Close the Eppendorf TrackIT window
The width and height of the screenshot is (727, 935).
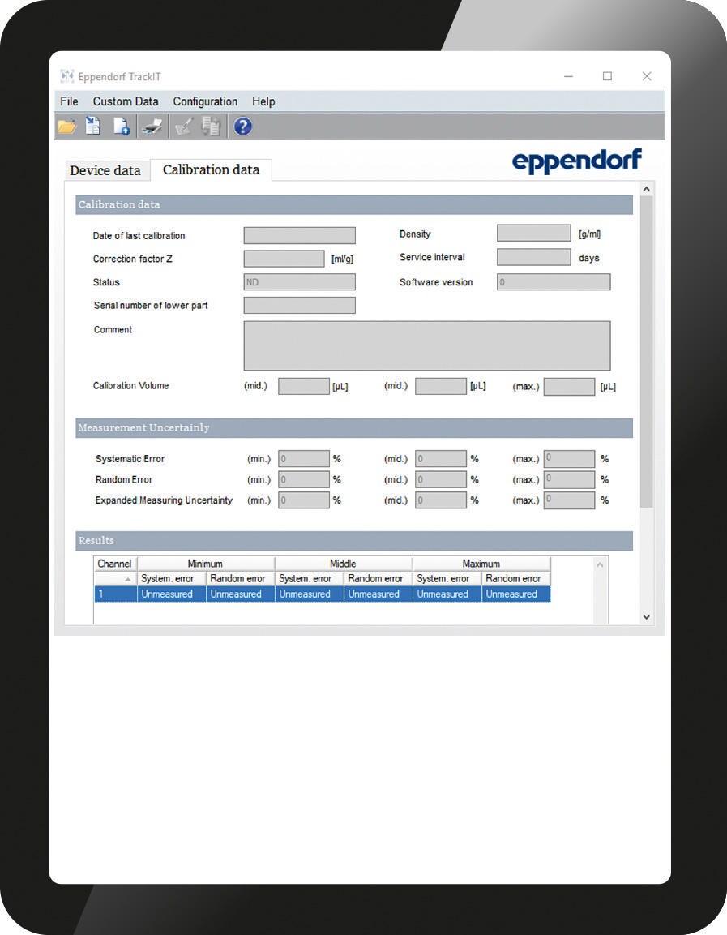[647, 76]
